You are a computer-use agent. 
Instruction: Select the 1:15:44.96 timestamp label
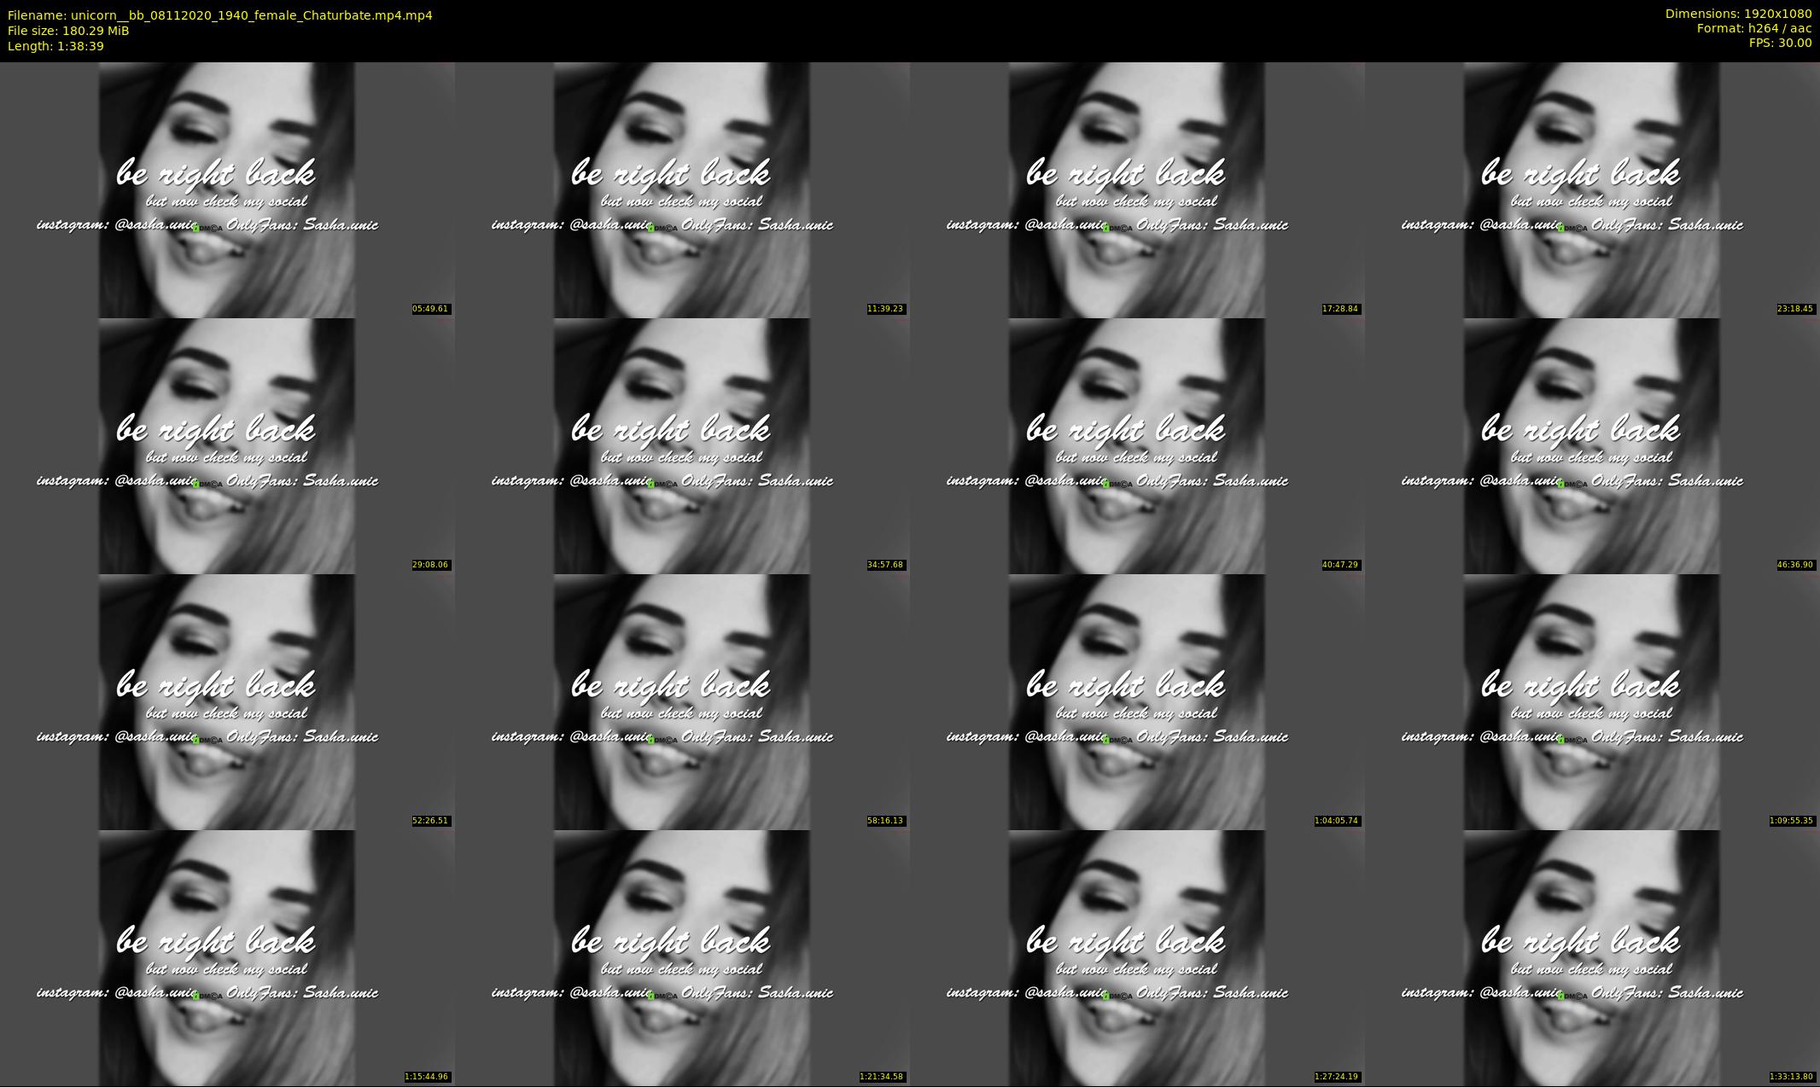pos(427,1077)
